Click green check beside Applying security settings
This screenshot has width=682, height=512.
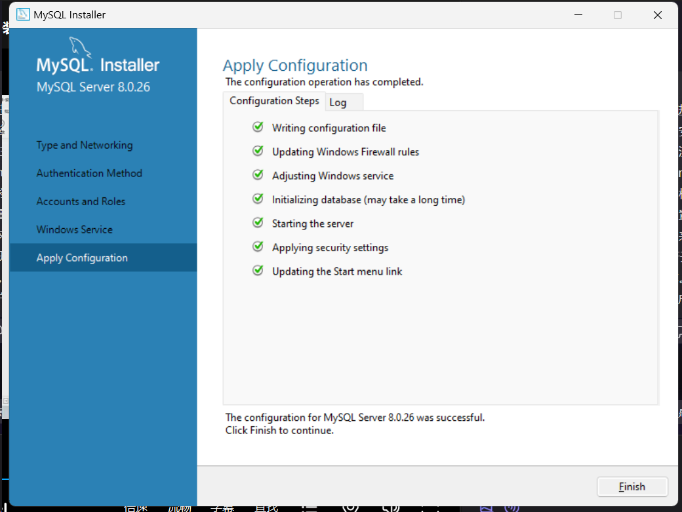coord(258,246)
